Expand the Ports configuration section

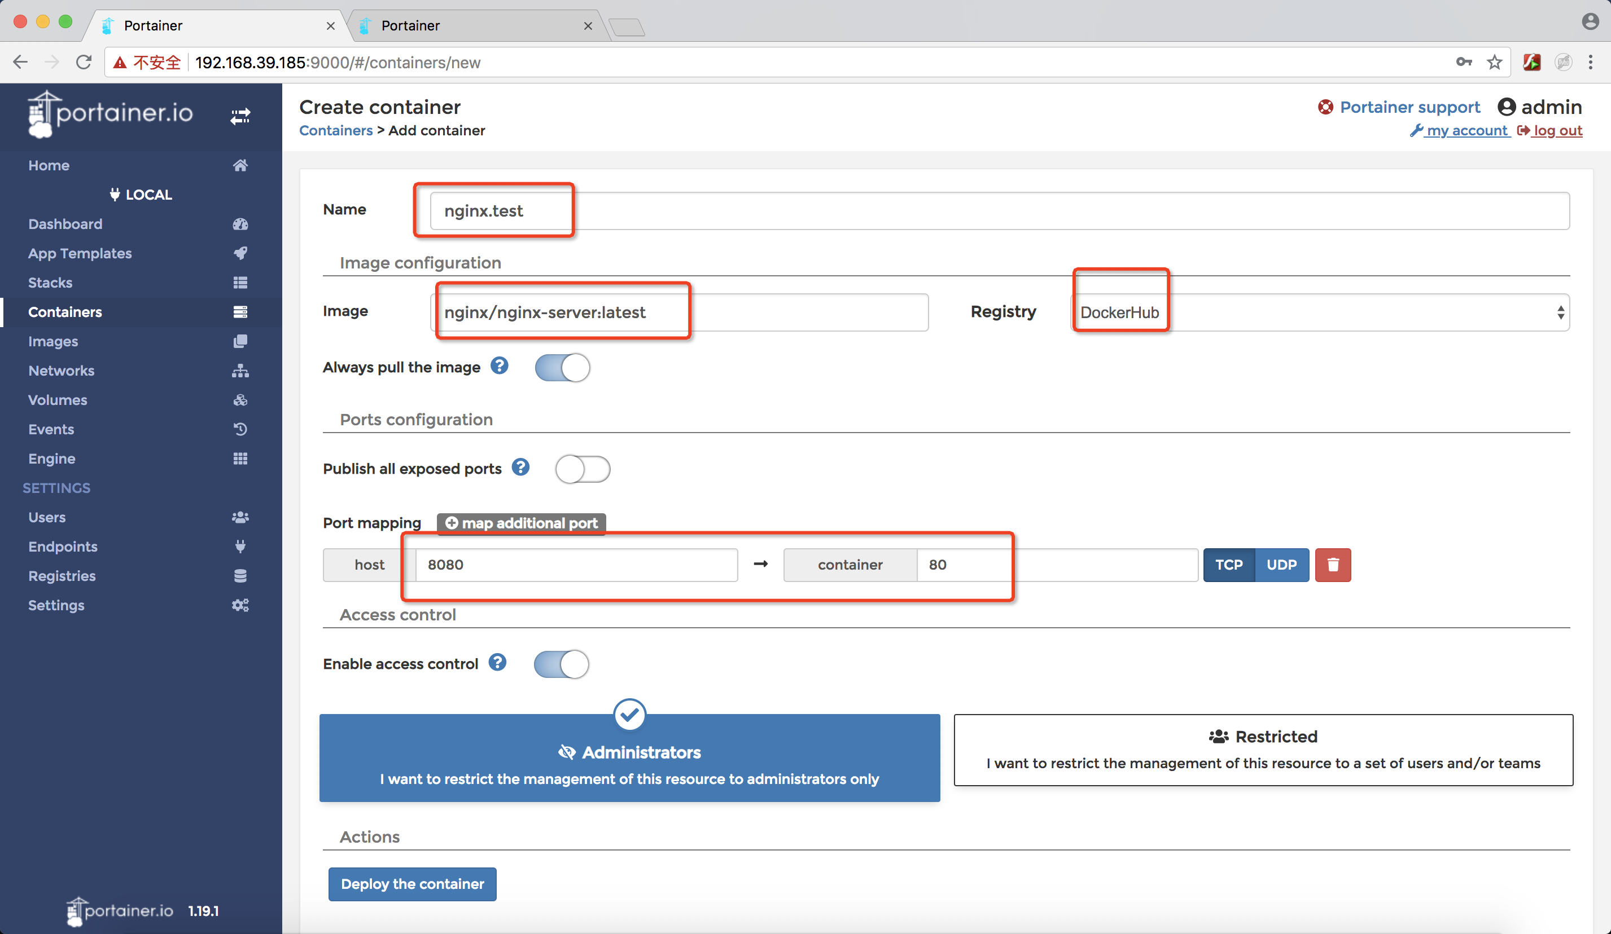click(x=417, y=419)
